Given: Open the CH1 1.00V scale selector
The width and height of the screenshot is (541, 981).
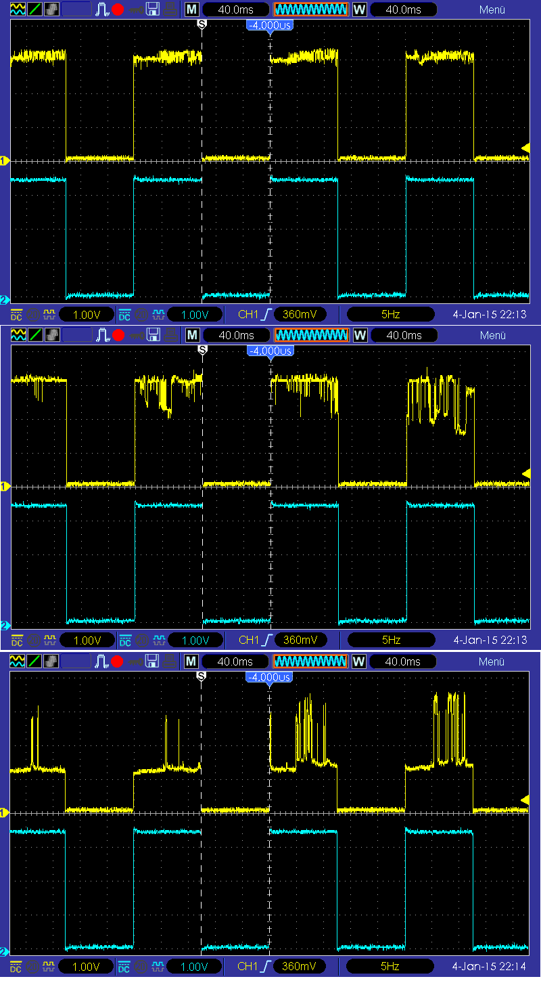Looking at the screenshot, I should pyautogui.click(x=87, y=313).
